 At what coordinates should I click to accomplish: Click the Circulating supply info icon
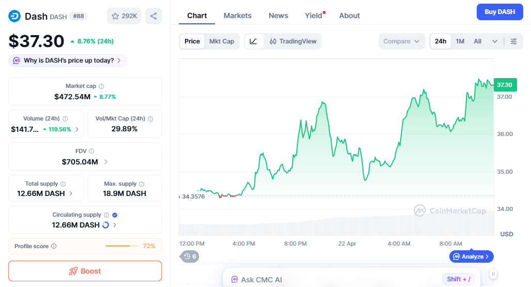107,215
